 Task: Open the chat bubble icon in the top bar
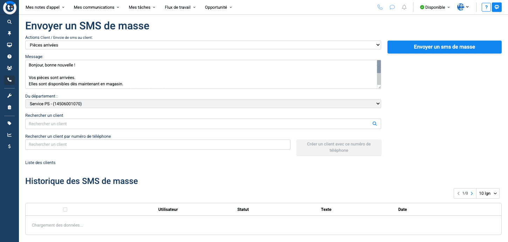392,7
